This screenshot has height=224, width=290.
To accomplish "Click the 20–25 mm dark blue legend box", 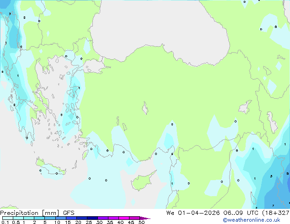I will click(x=81, y=218).
